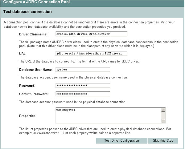This screenshot has height=149, width=185.
Task: Click the Properties scrollbar up arrow
Action: pos(163,110)
